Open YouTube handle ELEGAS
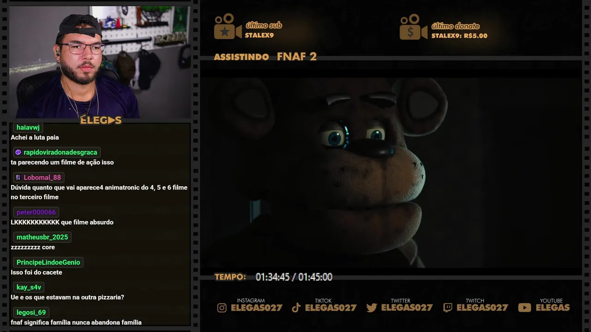 click(x=553, y=308)
